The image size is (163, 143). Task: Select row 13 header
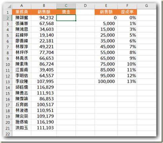8,82
